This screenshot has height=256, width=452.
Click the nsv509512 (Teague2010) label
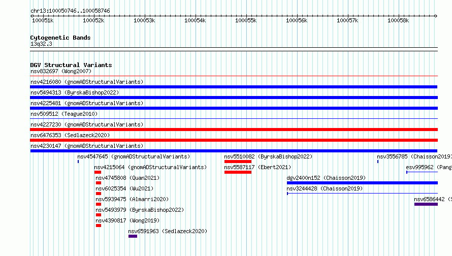64,114
